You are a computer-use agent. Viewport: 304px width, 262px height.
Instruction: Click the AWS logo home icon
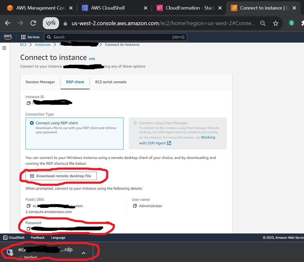pyautogui.click(x=8, y=37)
